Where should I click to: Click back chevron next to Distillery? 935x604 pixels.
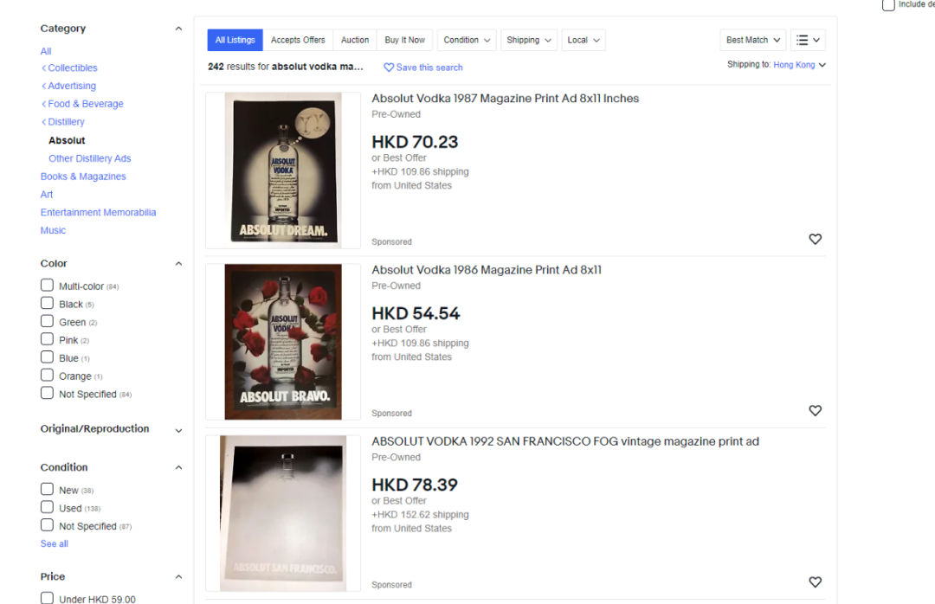coord(44,122)
